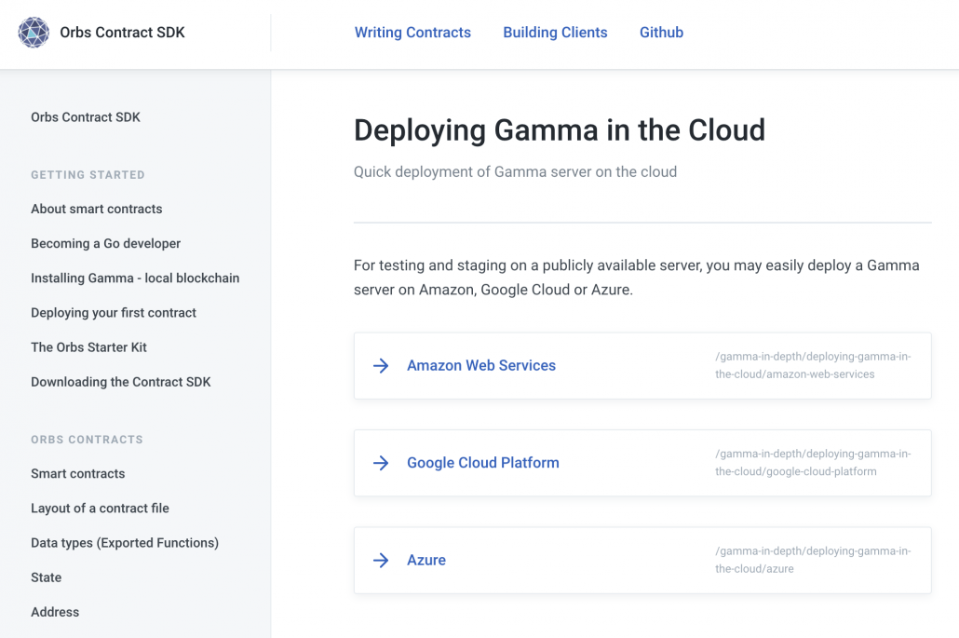Select Orbs Contract SDK in the sidebar
The height and width of the screenshot is (638, 959).
click(86, 117)
